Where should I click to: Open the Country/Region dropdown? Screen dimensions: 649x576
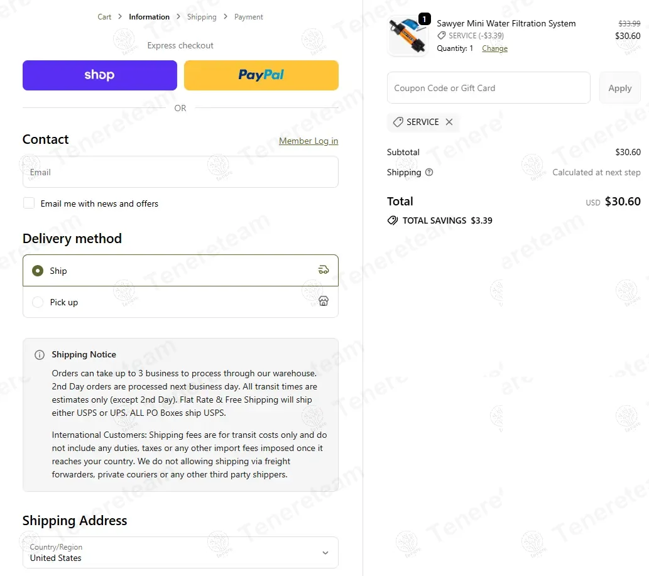pyautogui.click(x=180, y=552)
